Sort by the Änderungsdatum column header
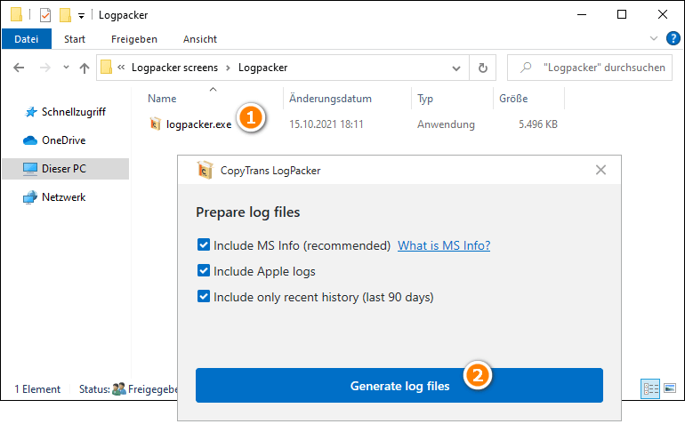The height and width of the screenshot is (440, 685). coord(330,99)
